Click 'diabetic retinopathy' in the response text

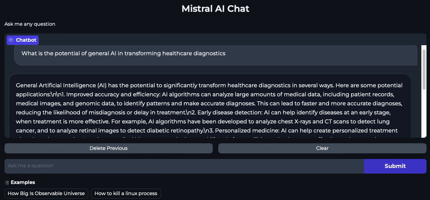[172, 130]
